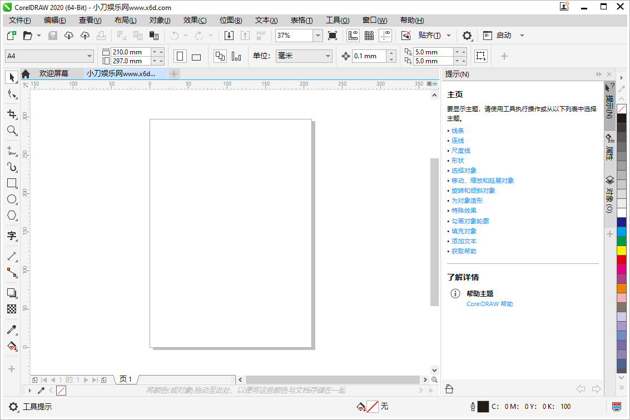Click the page width input field
Screen dimensions: 630x420
tap(130, 52)
